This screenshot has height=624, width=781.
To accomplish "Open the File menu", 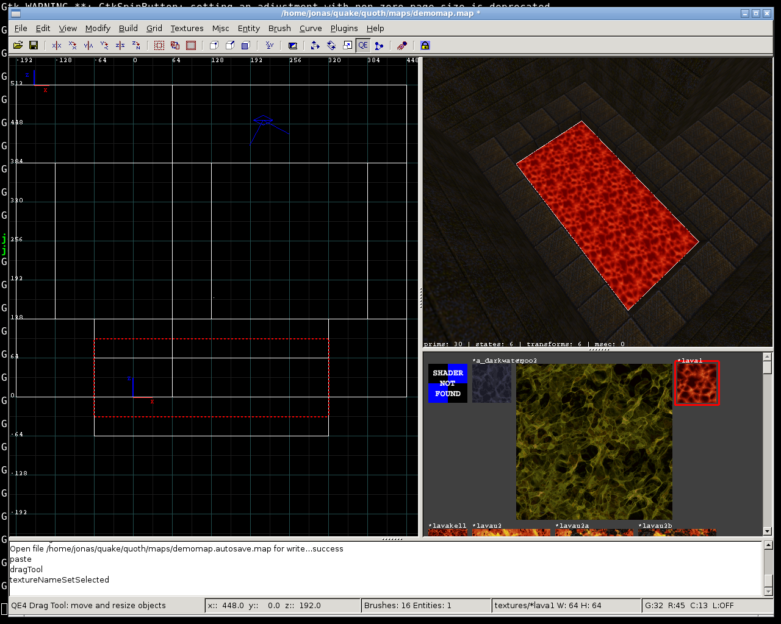I will 21,28.
